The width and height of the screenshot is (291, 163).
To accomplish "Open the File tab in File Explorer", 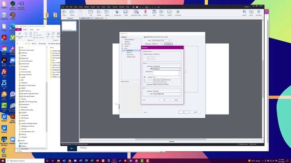I will (x=18, y=29).
